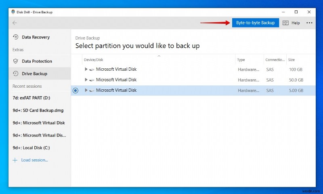Expand the 50.0 GB Microsoft Virtual Disk

click(86, 80)
